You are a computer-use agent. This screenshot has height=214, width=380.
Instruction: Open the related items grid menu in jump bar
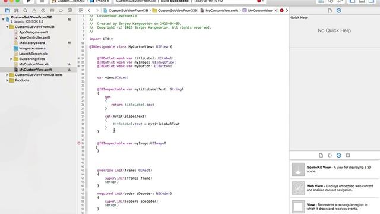pyautogui.click(x=81, y=11)
